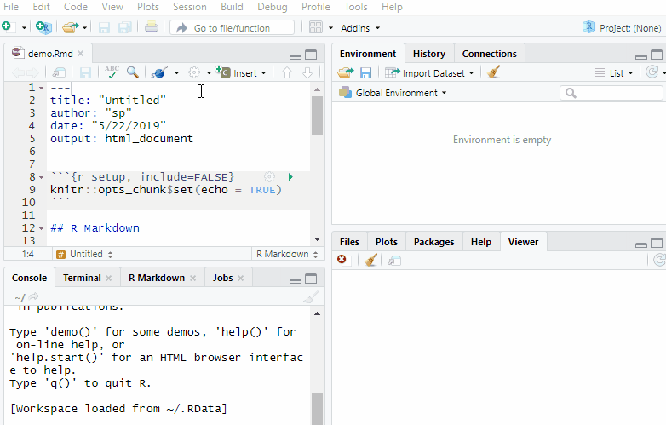This screenshot has width=666, height=425.
Task: Click the Go to file/function field
Action: tap(232, 28)
